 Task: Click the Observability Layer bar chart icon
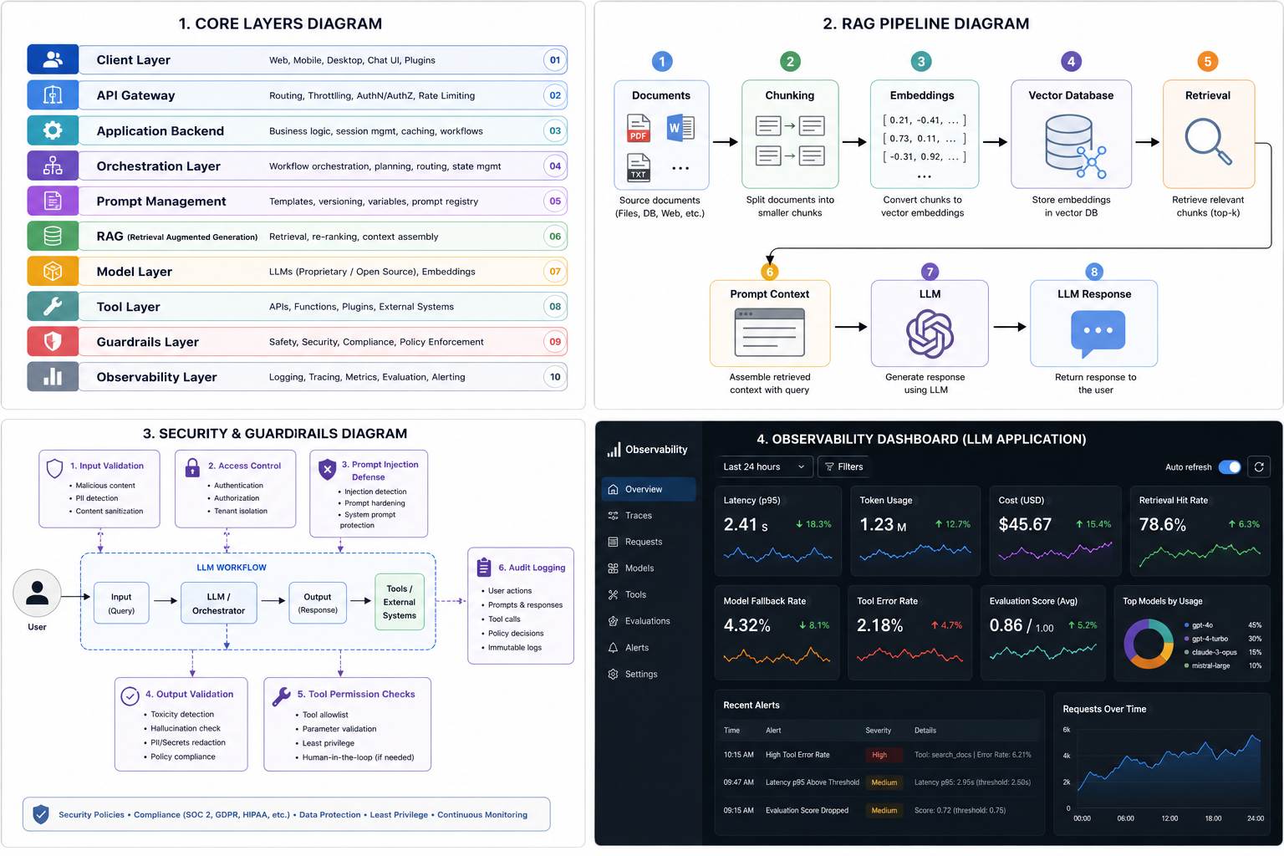pyautogui.click(x=53, y=377)
